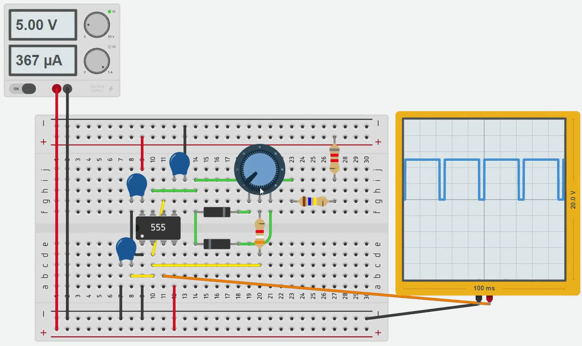The width and height of the screenshot is (582, 346).
Task: Click the 5.00 V voltage display
Action: (43, 25)
